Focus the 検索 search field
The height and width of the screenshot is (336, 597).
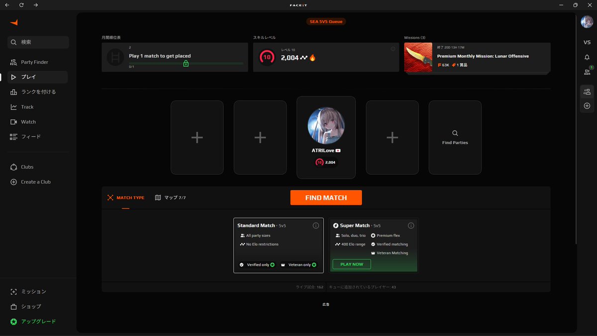pyautogui.click(x=38, y=42)
